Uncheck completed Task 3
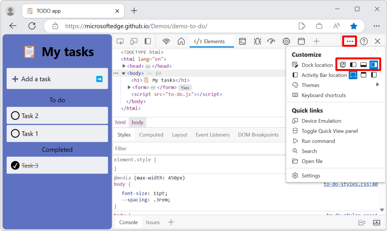 [x=15, y=165]
